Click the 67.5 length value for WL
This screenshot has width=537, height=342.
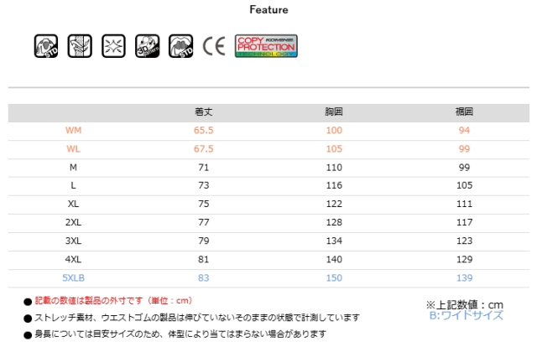(203, 148)
